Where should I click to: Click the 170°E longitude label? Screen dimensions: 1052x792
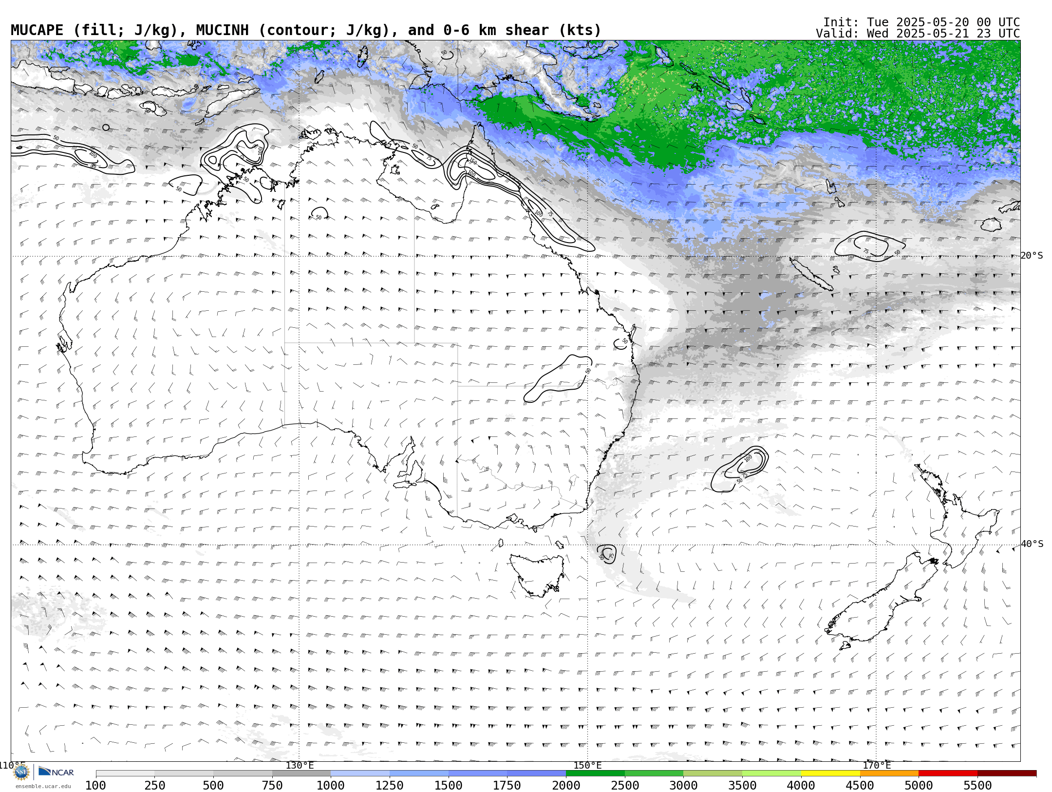click(876, 765)
